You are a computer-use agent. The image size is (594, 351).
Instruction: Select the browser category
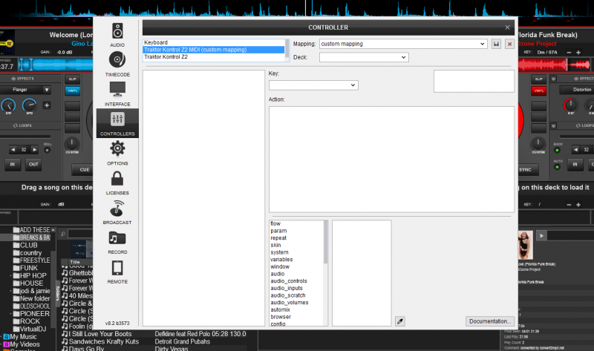click(281, 317)
